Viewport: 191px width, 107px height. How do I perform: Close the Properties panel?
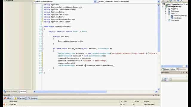pos(186,73)
